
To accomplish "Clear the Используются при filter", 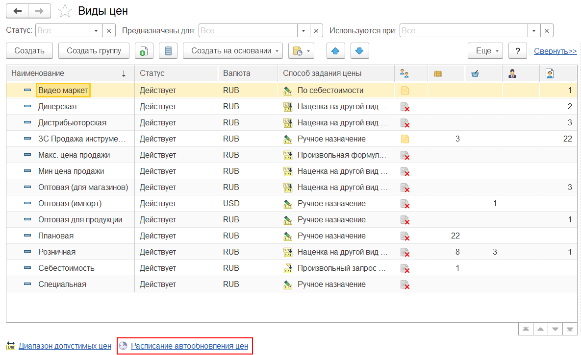I will (x=547, y=30).
